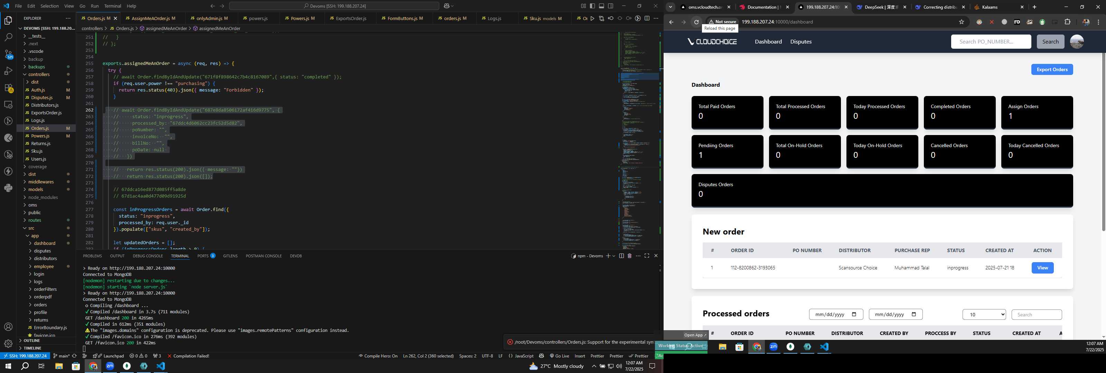Open the Remote Explorer view

(x=8, y=104)
